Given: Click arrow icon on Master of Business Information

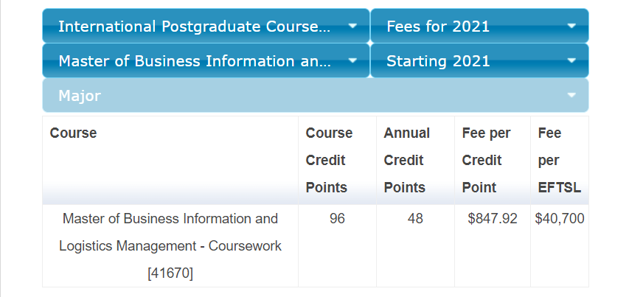Looking at the screenshot, I should (x=352, y=61).
